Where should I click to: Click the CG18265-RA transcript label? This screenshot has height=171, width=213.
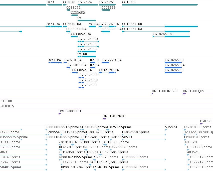point(132,29)
